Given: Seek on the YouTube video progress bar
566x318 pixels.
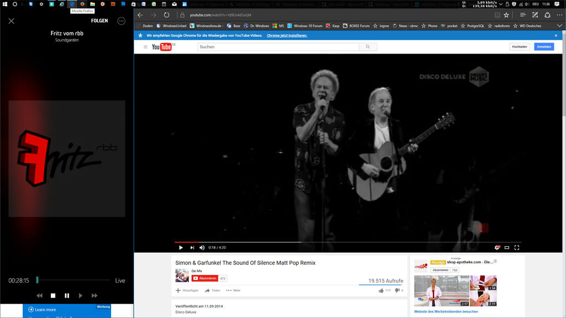Looking at the screenshot, I should click(348, 242).
